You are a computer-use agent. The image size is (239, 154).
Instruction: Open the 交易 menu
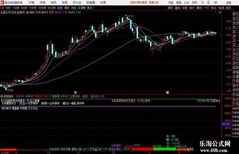pyautogui.click(x=103, y=3)
